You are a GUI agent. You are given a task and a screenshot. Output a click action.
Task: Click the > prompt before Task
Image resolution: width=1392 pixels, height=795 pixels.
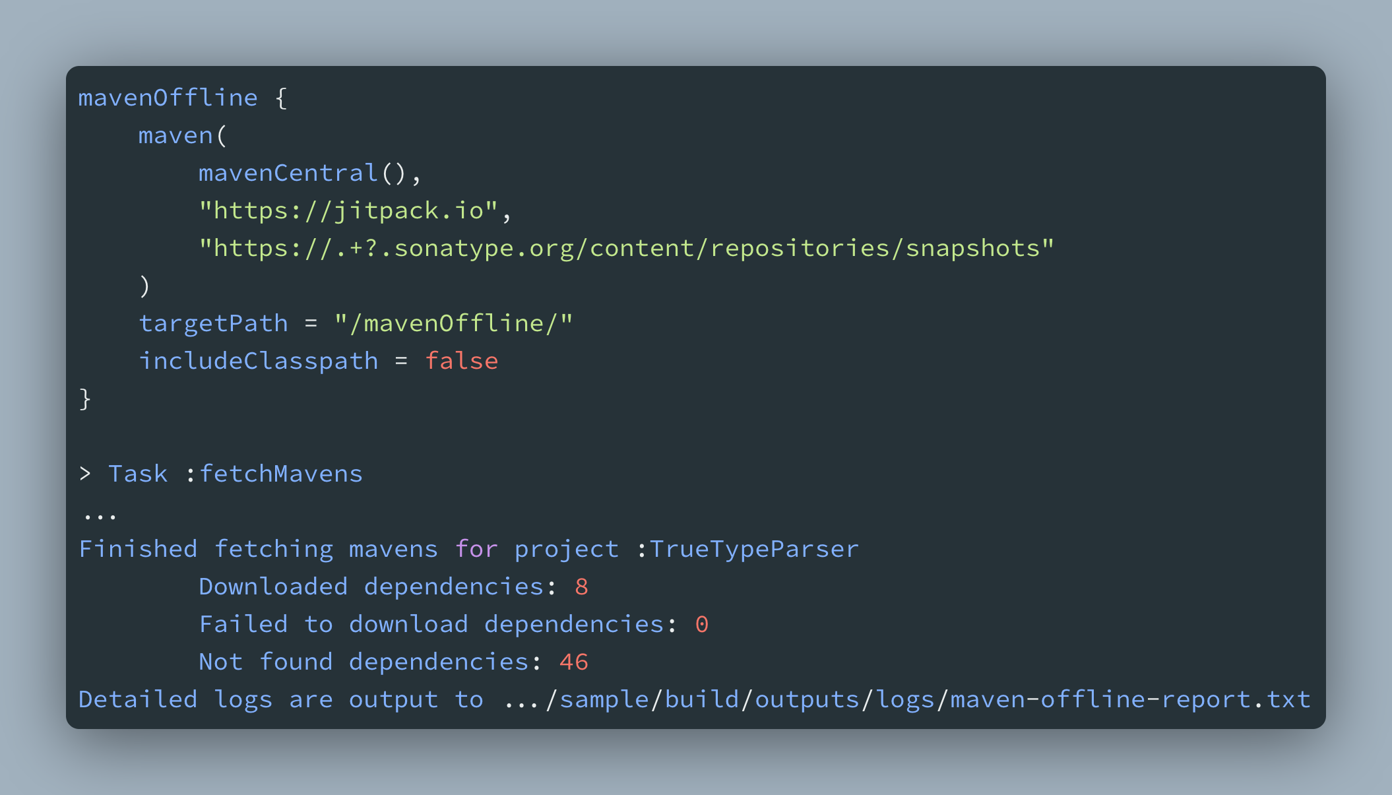tap(85, 474)
